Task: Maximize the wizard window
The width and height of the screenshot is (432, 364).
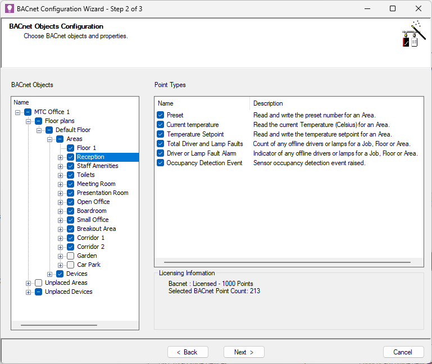Action: tap(393, 8)
